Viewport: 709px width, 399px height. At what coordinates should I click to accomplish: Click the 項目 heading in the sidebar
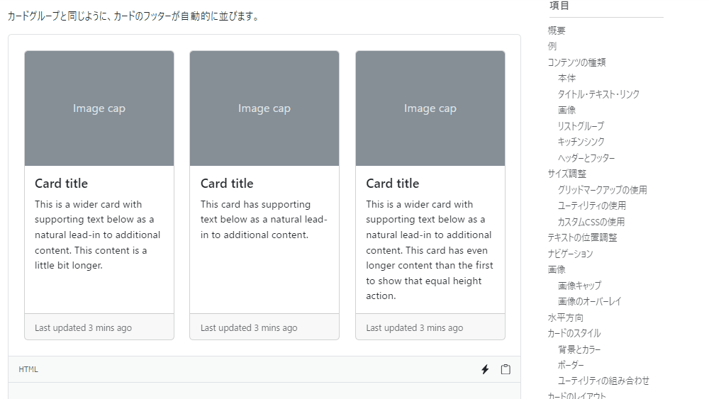pyautogui.click(x=559, y=6)
